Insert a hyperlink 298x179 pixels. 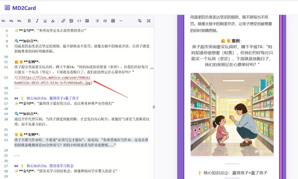pyautogui.click(x=63, y=21)
